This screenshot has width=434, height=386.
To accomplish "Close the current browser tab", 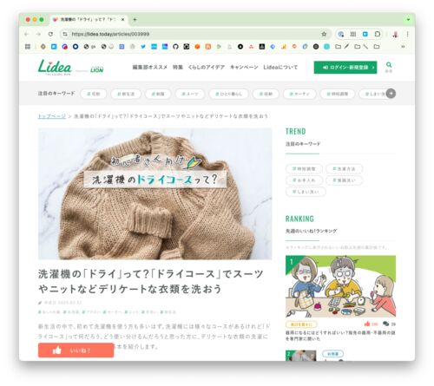I will (122, 20).
